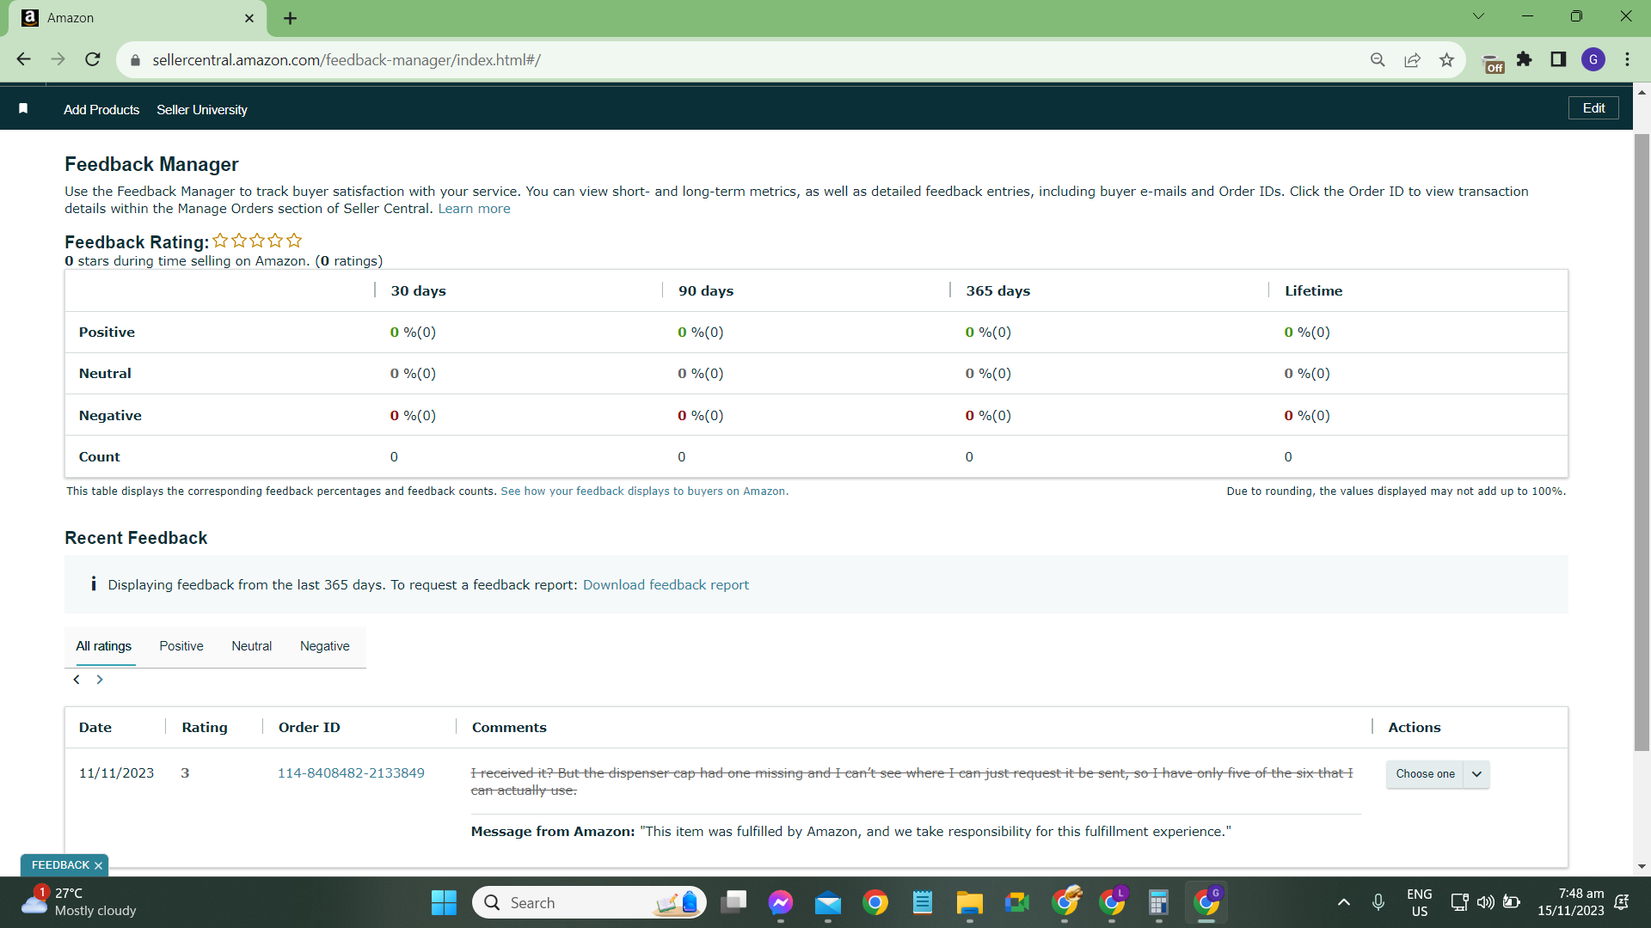Viewport: 1651px width, 928px height.
Task: Open the volume speaker icon in the tray
Action: 1485,902
